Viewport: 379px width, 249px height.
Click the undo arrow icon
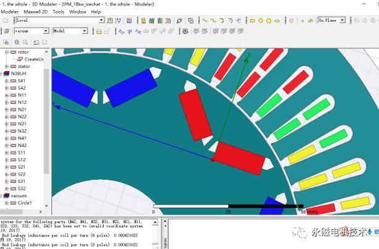35,42
